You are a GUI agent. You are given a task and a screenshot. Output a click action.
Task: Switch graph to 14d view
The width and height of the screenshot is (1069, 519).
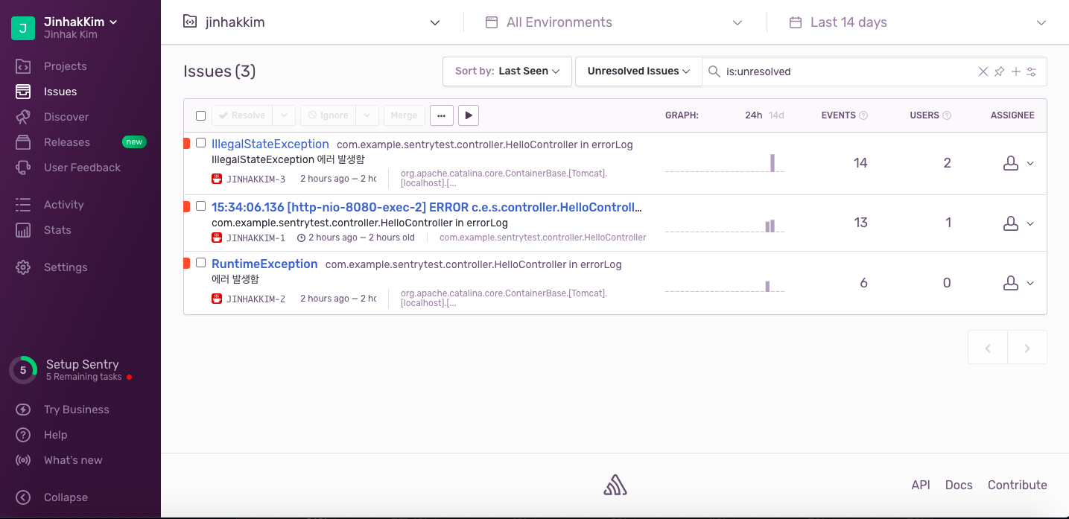[x=776, y=115]
